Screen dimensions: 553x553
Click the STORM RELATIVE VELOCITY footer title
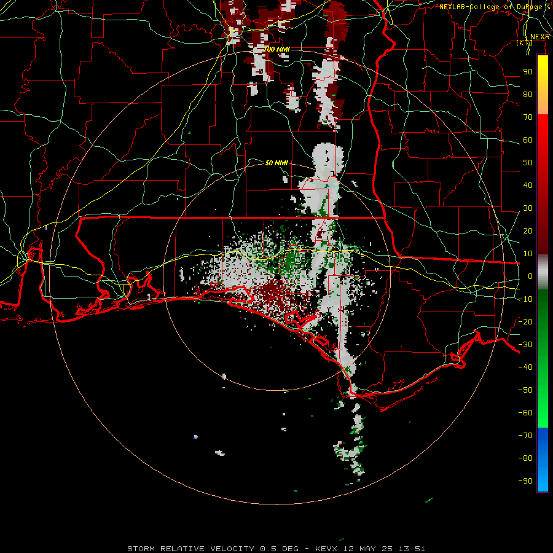coord(190,549)
